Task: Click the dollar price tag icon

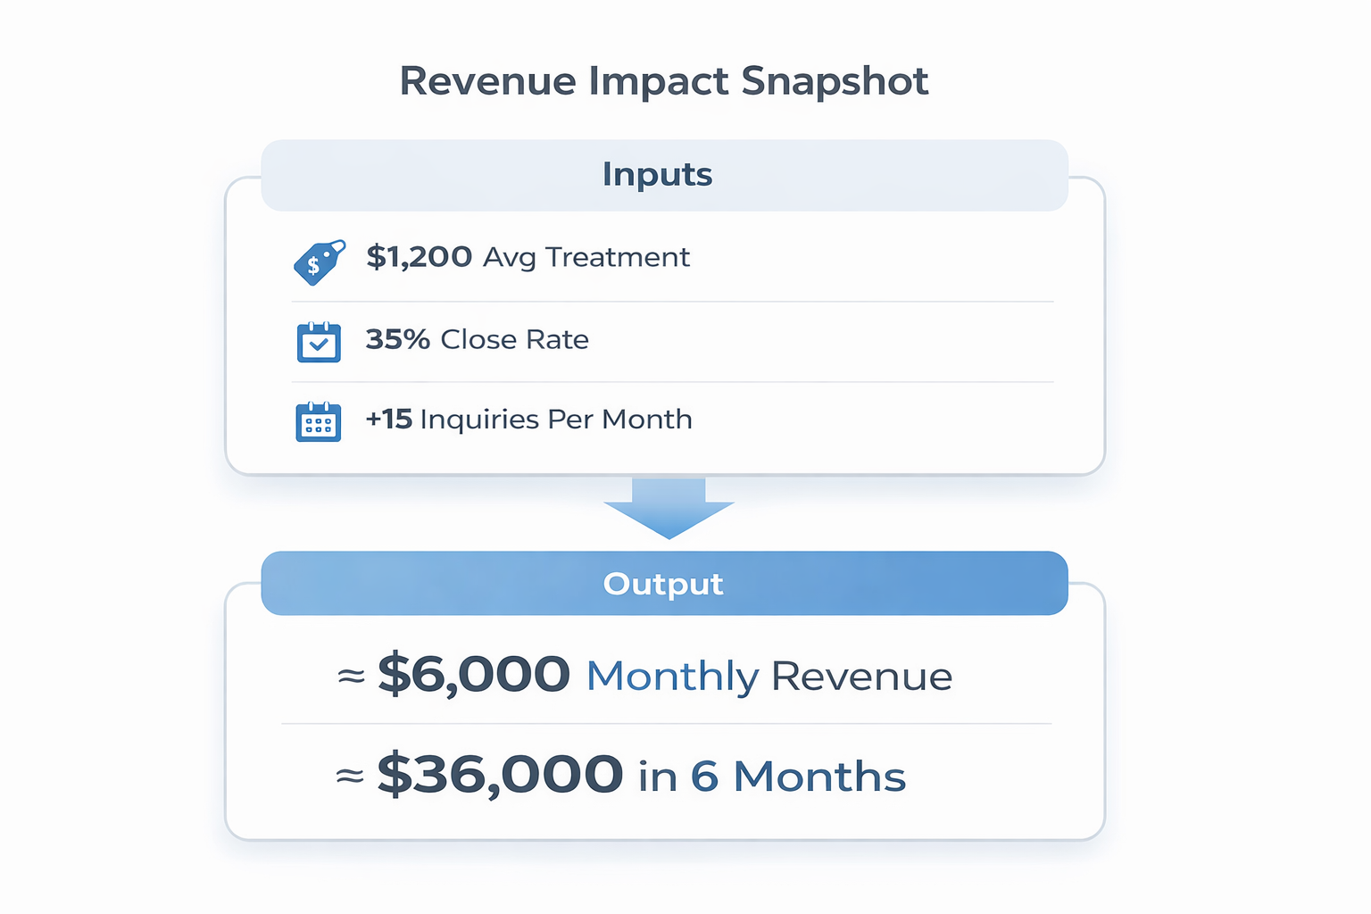Action: 319,262
